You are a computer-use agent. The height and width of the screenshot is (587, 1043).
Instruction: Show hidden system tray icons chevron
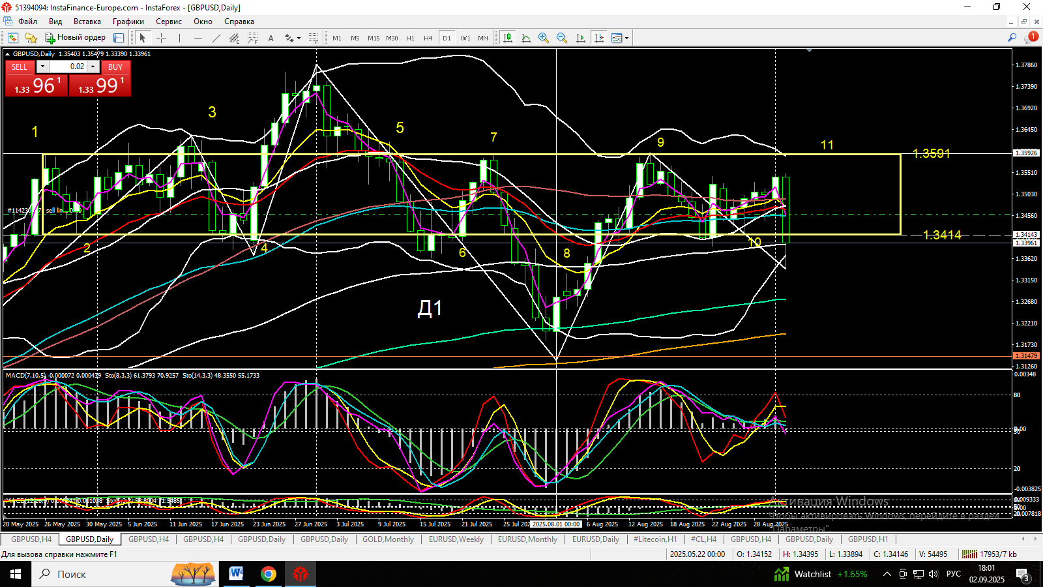[x=887, y=574]
